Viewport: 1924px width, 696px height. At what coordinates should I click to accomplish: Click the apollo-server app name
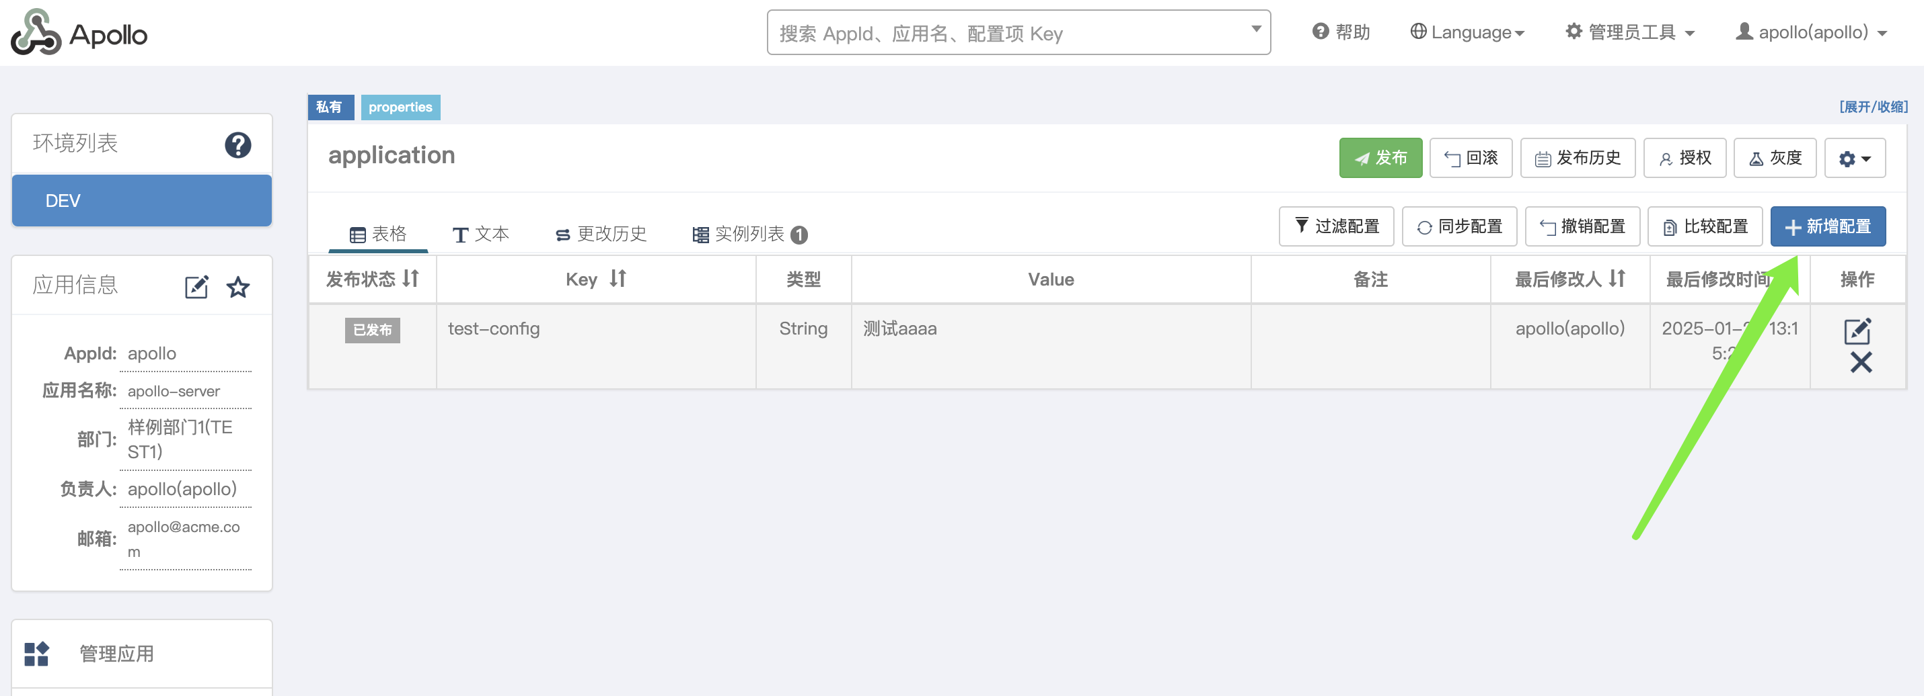(174, 391)
